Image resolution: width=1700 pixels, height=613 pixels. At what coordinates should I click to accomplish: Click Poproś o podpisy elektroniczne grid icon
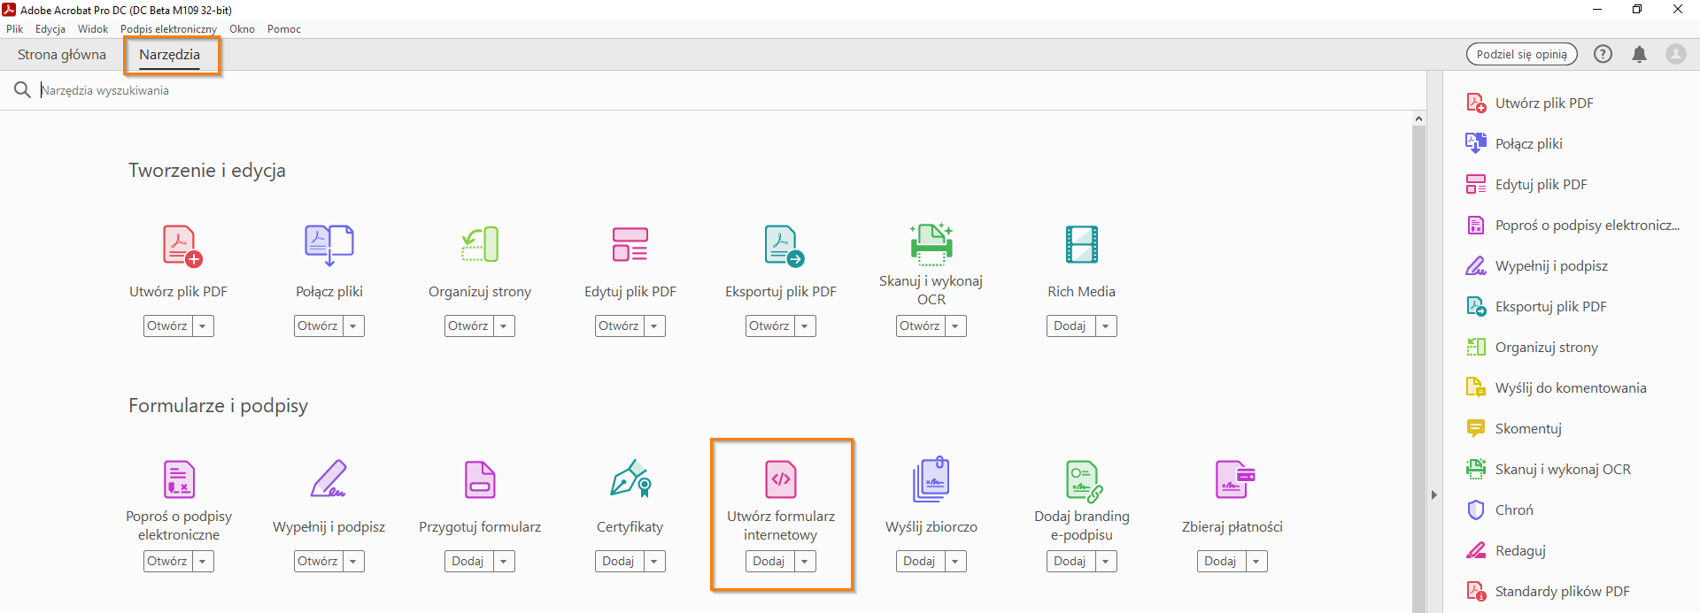(179, 479)
